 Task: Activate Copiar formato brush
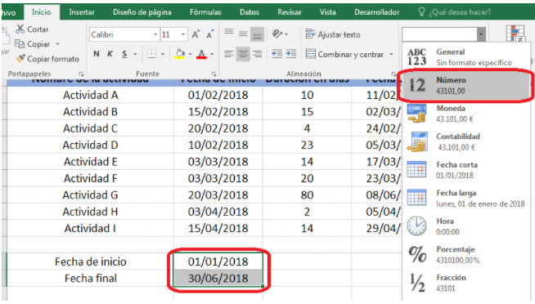pos(20,59)
